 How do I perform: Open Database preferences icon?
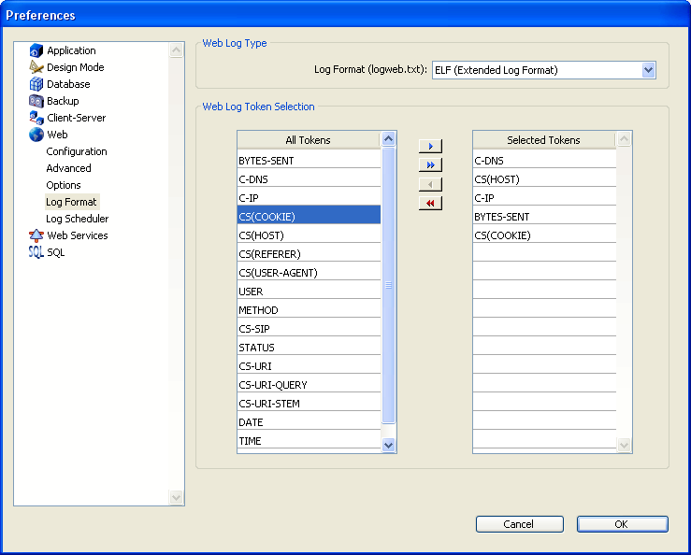(36, 84)
